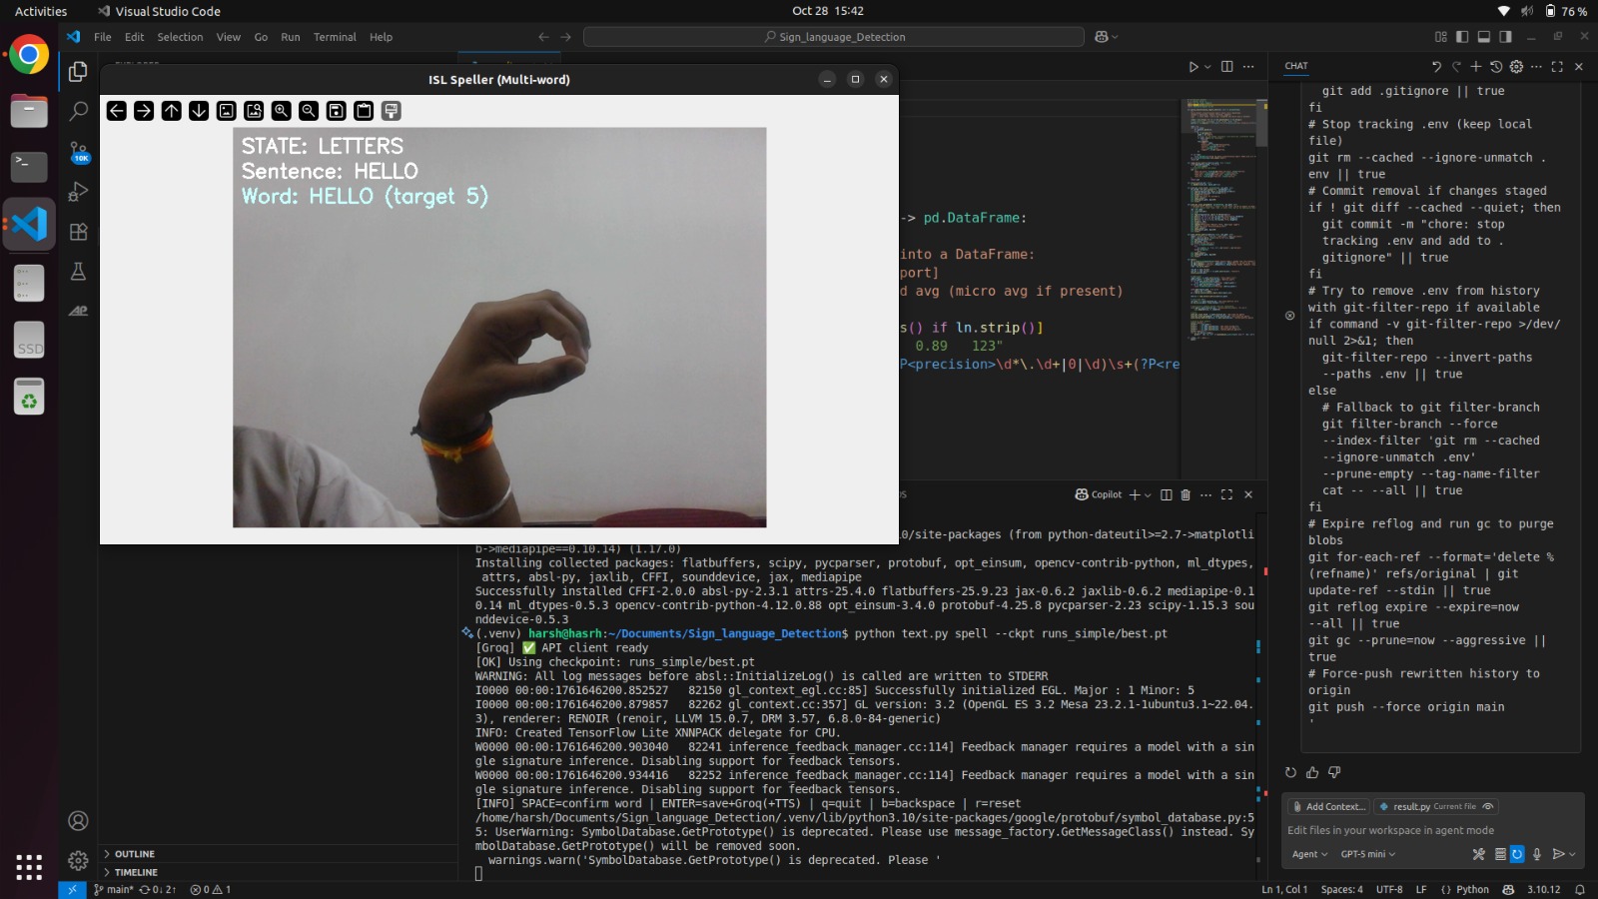This screenshot has height=899, width=1598.
Task: Click main* branch in status bar
Action: pos(114,889)
